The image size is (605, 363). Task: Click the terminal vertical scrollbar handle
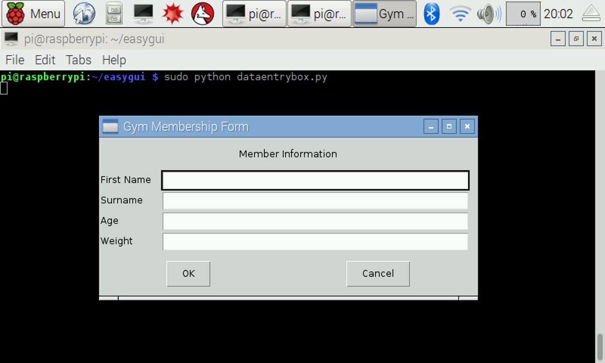point(600,347)
